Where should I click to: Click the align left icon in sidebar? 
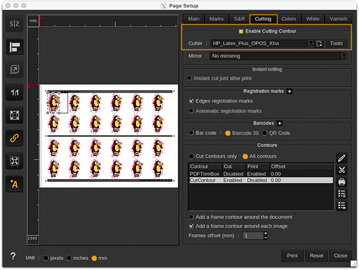tap(14, 47)
